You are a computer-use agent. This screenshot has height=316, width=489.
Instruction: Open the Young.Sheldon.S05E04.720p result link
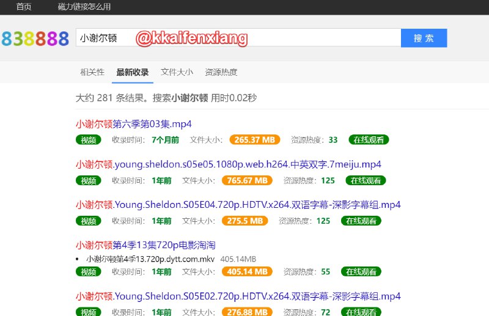click(238, 205)
